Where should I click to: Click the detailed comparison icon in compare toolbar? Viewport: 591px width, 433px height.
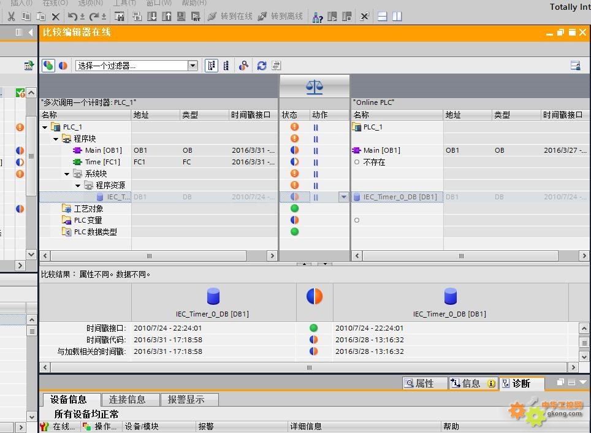(243, 66)
